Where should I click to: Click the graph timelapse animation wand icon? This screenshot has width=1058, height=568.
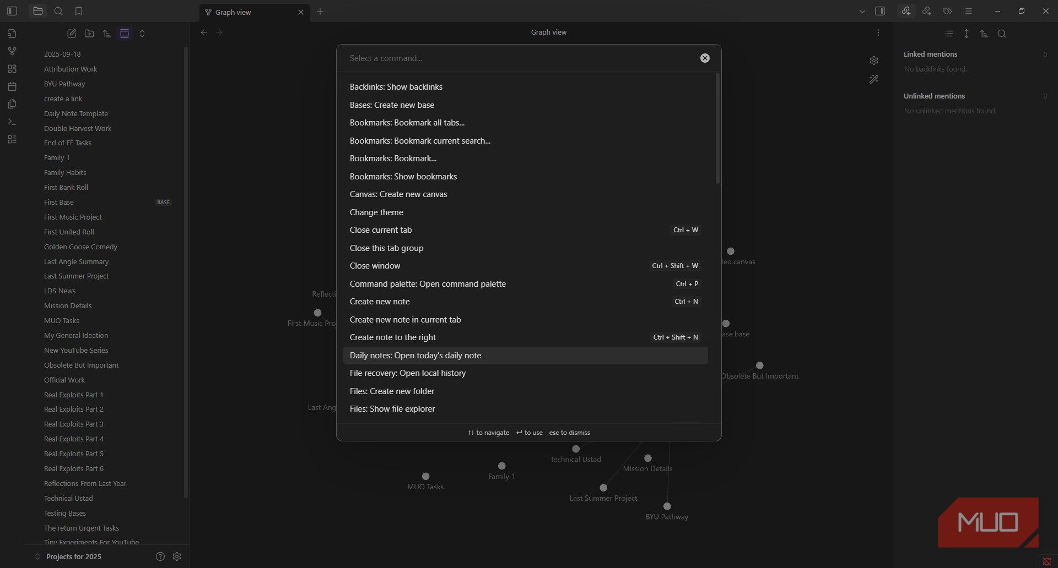[x=874, y=79]
